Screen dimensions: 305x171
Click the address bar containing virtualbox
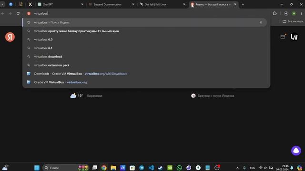click(146, 13)
